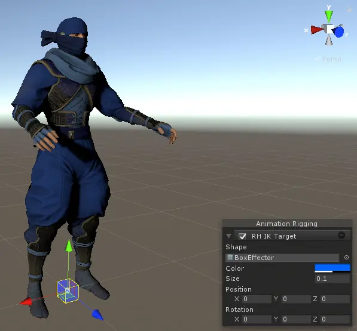Screen dimensions: 357x331
Task: Click the remove minus icon for RH IK Target
Action: [341, 235]
